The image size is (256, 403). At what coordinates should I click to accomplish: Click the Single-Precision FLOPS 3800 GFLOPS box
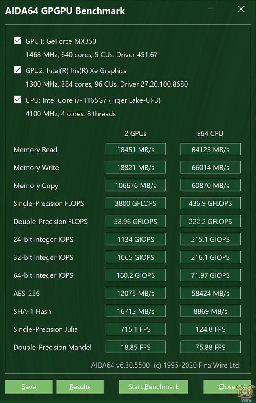pos(135,203)
